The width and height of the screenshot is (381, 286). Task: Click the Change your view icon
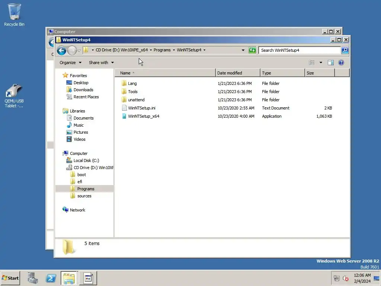[x=311, y=63]
